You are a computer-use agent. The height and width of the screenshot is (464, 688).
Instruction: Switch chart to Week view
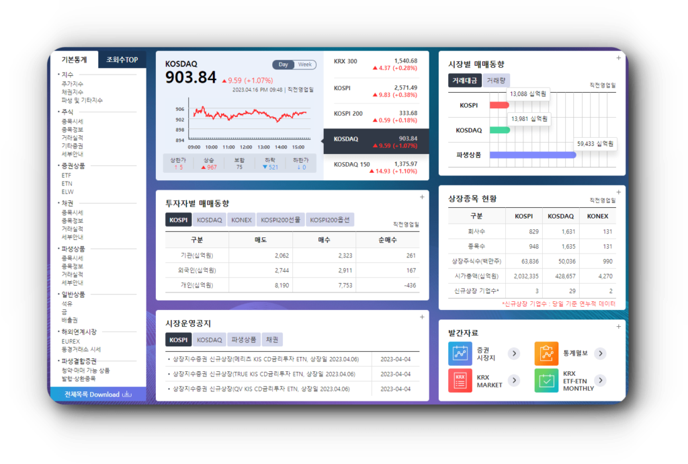tap(305, 65)
